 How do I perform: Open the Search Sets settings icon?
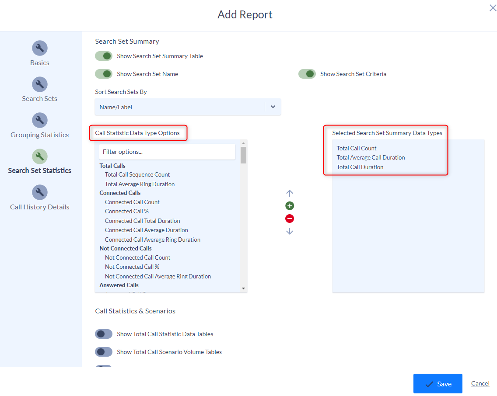coord(39,84)
